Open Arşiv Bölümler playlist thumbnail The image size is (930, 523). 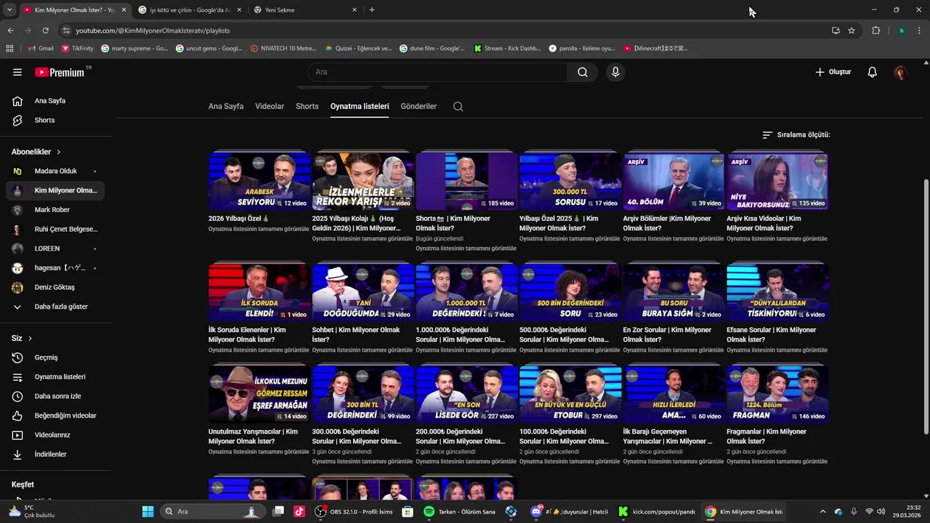pyautogui.click(x=674, y=182)
